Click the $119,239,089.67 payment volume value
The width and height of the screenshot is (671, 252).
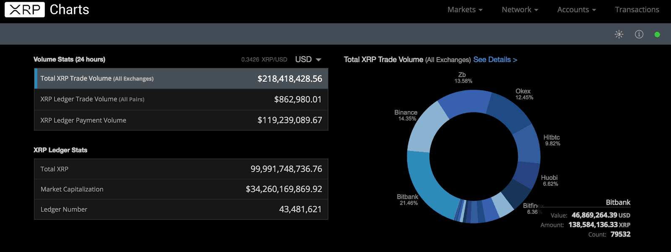point(290,120)
